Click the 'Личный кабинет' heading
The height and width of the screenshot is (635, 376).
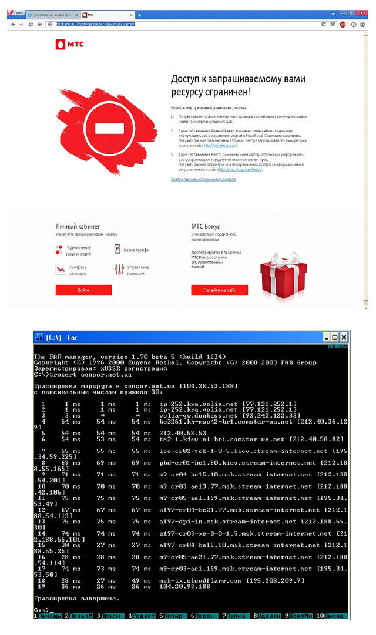(x=78, y=226)
